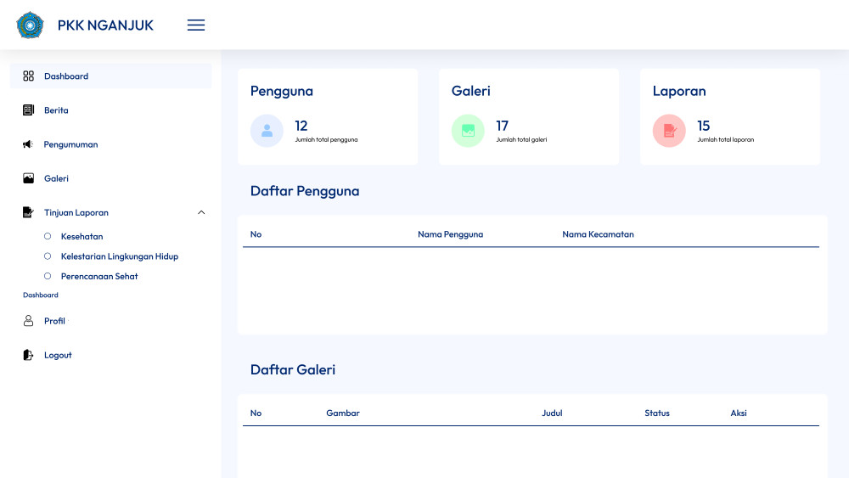Viewport: 849px width, 478px height.
Task: Click the Berita newspaper icon
Action: coord(29,110)
